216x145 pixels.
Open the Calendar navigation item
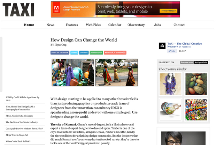pyautogui.click(x=115, y=25)
